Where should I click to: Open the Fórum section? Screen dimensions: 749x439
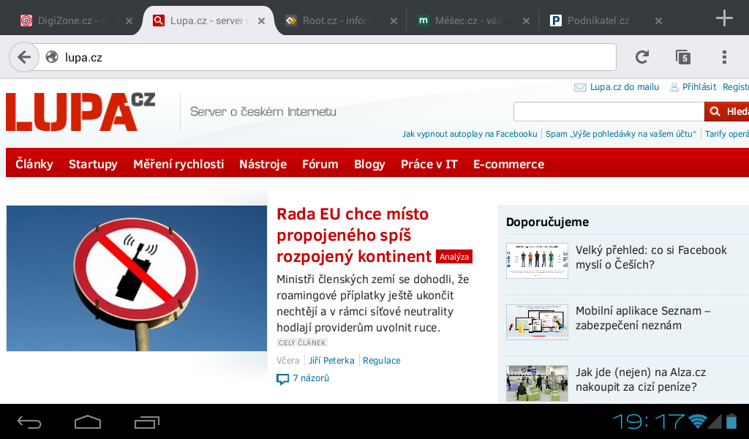coord(320,164)
